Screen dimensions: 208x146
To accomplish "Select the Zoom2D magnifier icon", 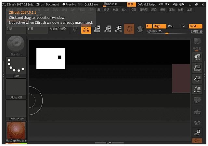I will [x=197, y=68].
